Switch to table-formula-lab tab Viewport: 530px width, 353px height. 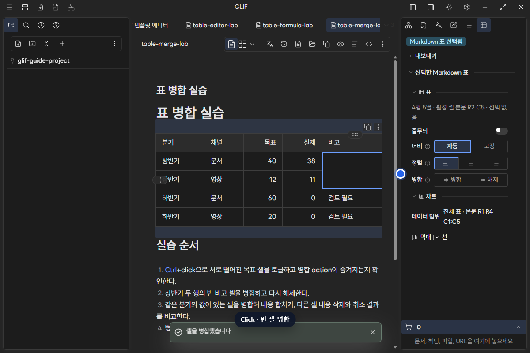click(x=284, y=25)
